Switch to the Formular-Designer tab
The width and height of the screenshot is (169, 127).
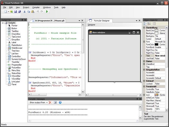coord(101,21)
